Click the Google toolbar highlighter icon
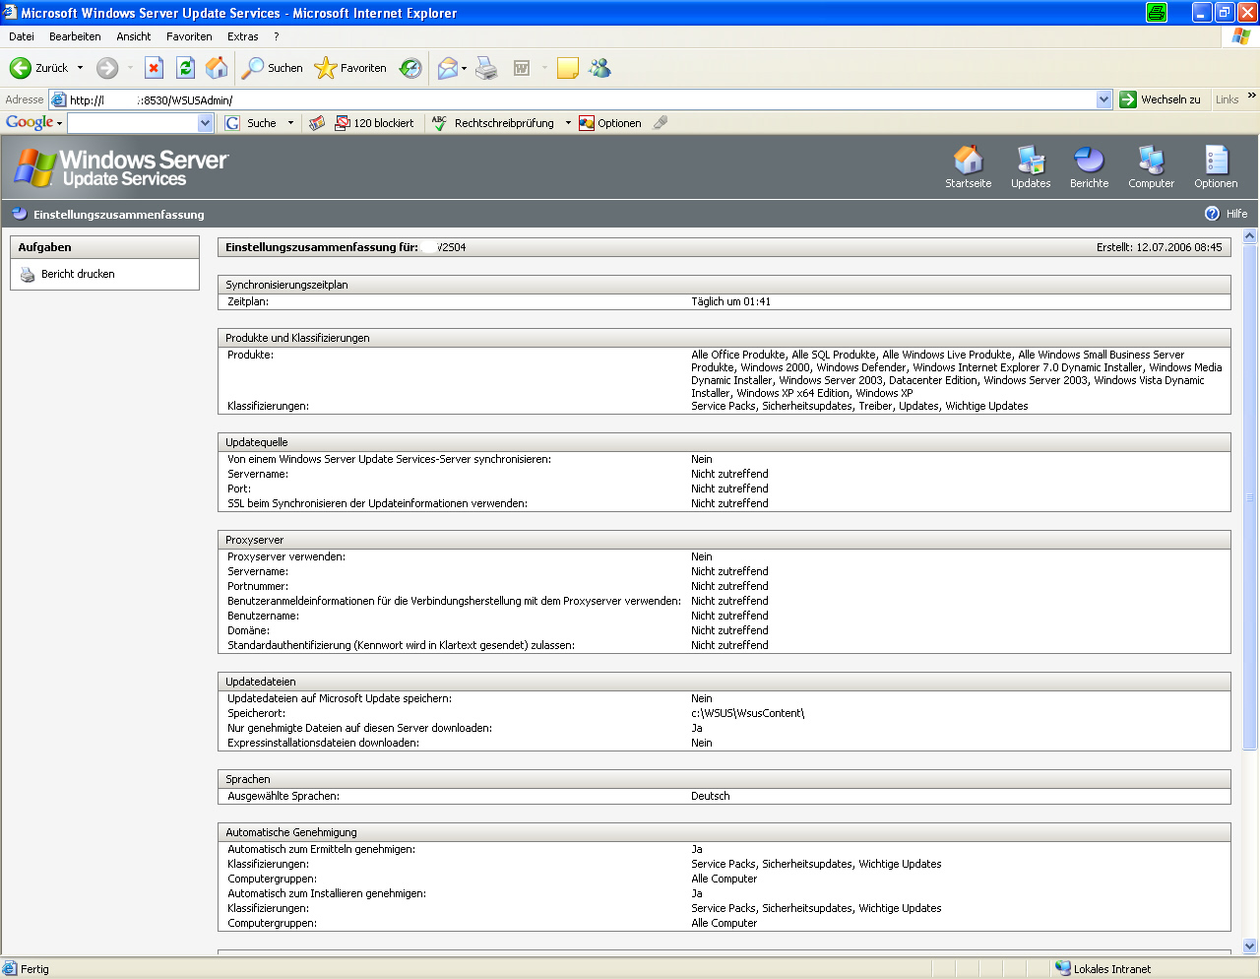 tap(661, 123)
